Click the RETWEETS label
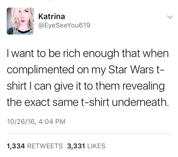 pos(45,146)
